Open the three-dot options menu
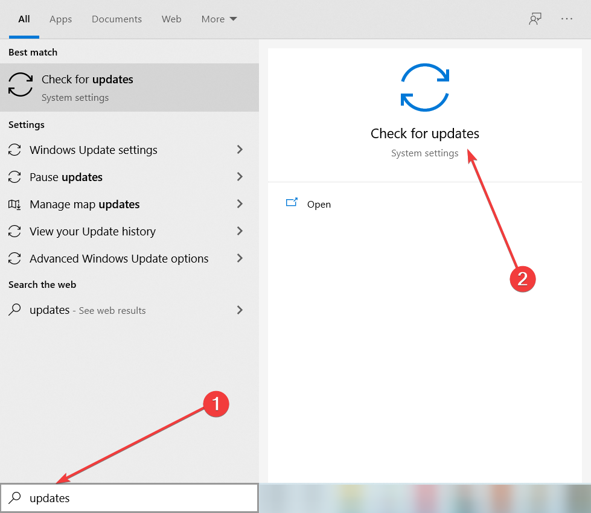591x513 pixels. [x=566, y=19]
